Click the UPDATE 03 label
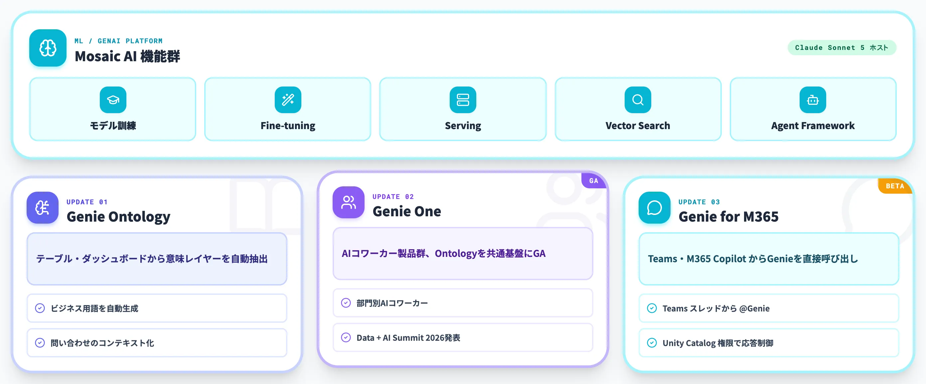Screen dimensions: 926x384 (699, 202)
